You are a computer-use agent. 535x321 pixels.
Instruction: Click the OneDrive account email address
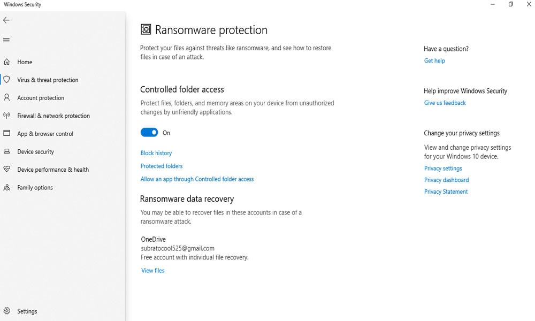[178, 248]
